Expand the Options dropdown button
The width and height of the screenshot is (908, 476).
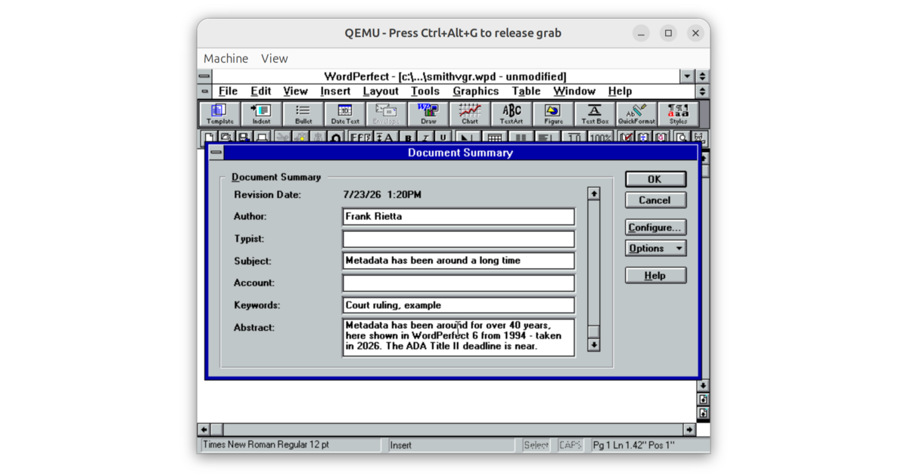coord(656,249)
